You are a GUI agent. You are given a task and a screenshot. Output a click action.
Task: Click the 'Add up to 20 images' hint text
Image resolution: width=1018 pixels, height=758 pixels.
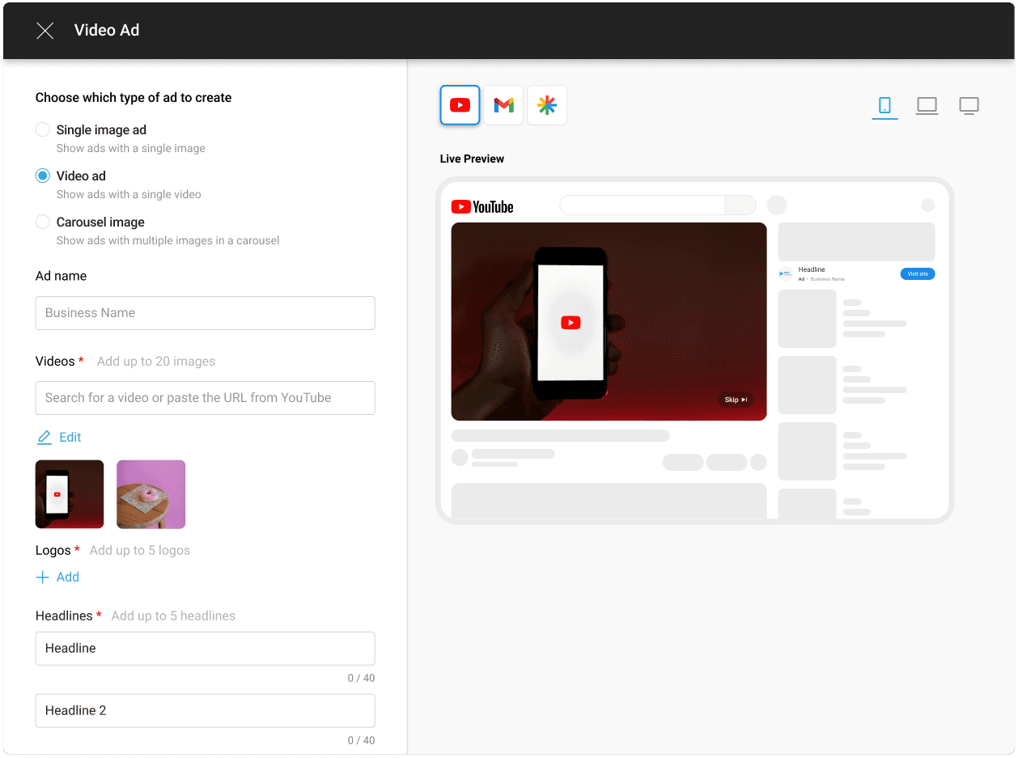(x=156, y=362)
